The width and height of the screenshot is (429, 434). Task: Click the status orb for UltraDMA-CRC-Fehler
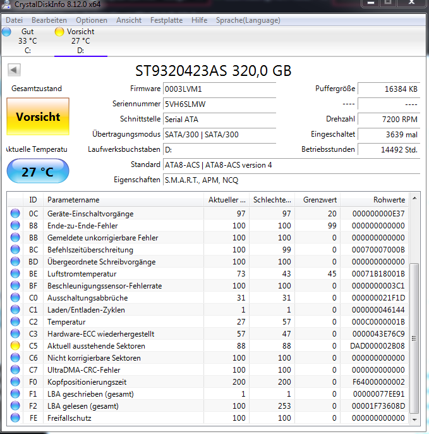[x=15, y=369]
